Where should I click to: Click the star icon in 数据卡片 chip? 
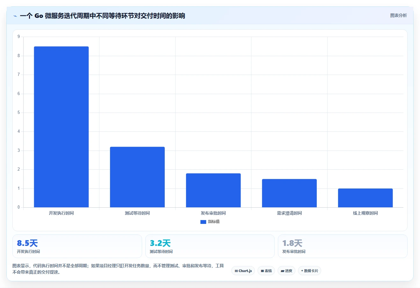coord(302,271)
